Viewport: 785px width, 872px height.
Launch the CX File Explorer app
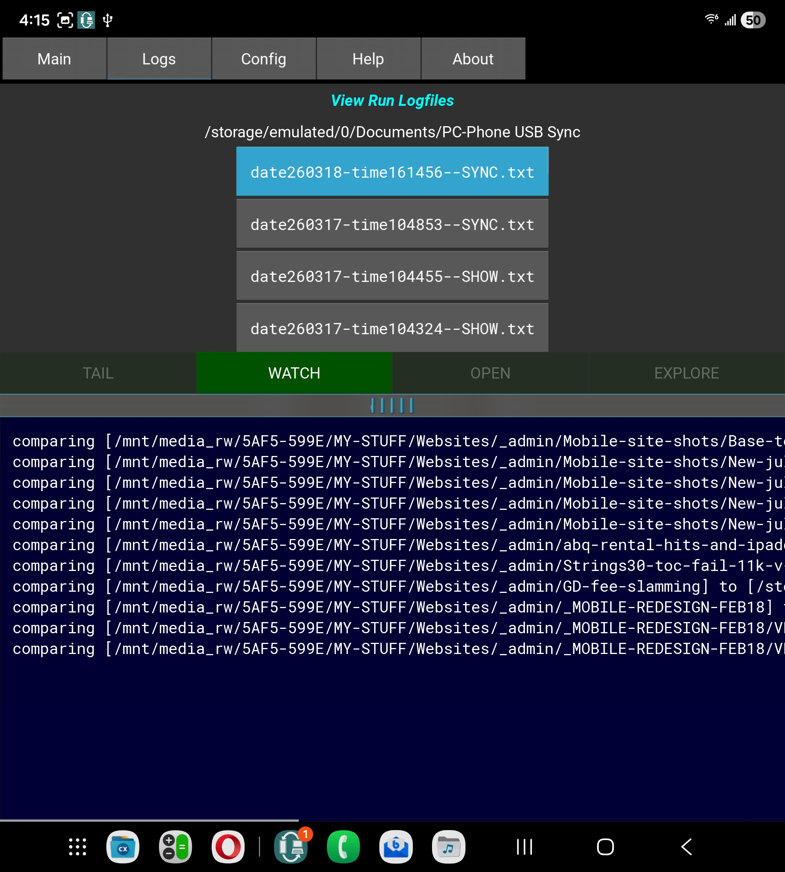coord(123,847)
